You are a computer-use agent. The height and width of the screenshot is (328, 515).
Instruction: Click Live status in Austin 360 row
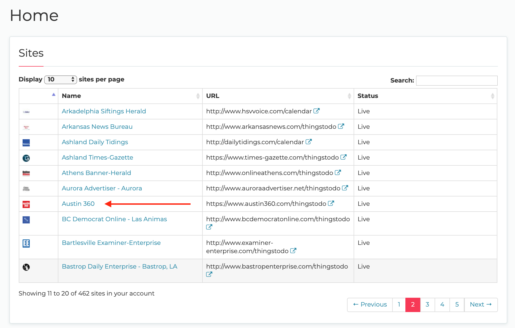pos(364,204)
